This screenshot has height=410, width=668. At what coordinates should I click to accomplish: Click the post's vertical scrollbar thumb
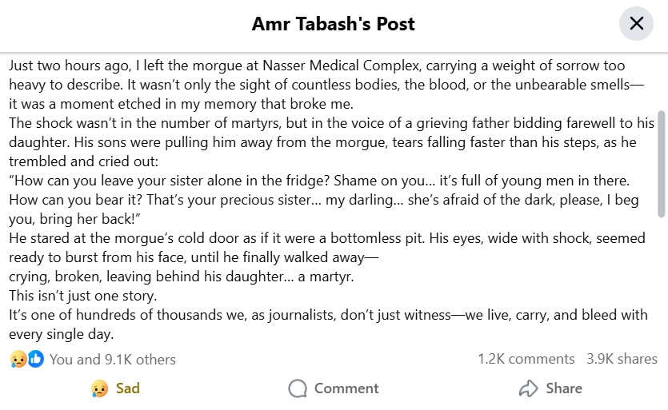(x=661, y=164)
